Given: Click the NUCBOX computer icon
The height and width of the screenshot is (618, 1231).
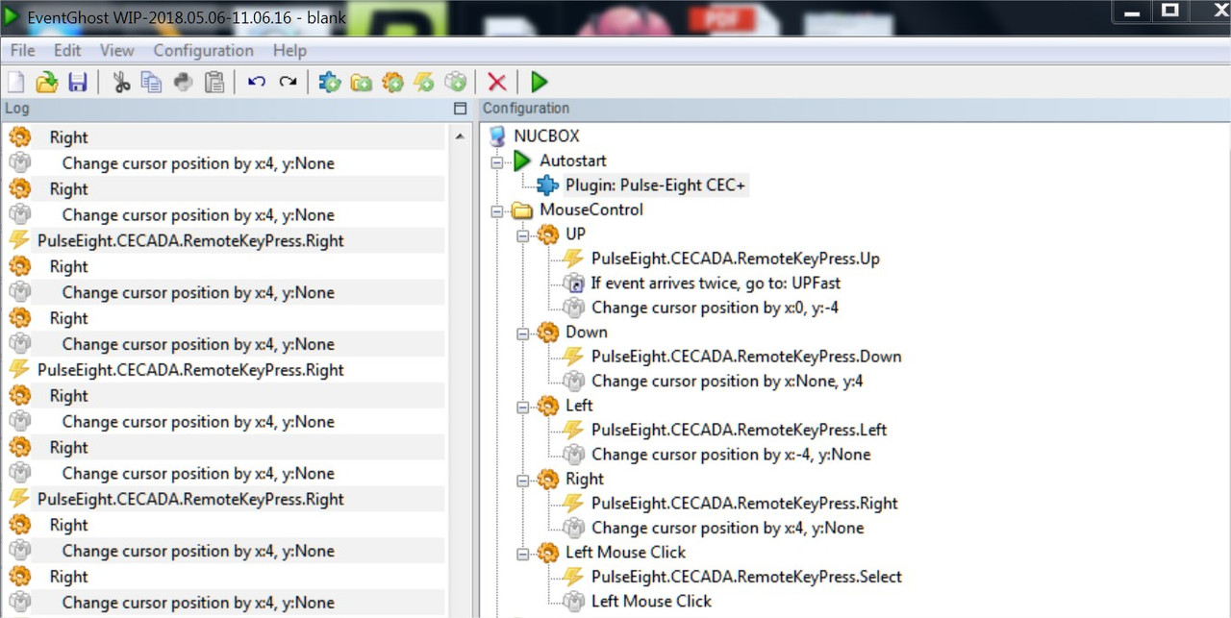Looking at the screenshot, I should 497,136.
